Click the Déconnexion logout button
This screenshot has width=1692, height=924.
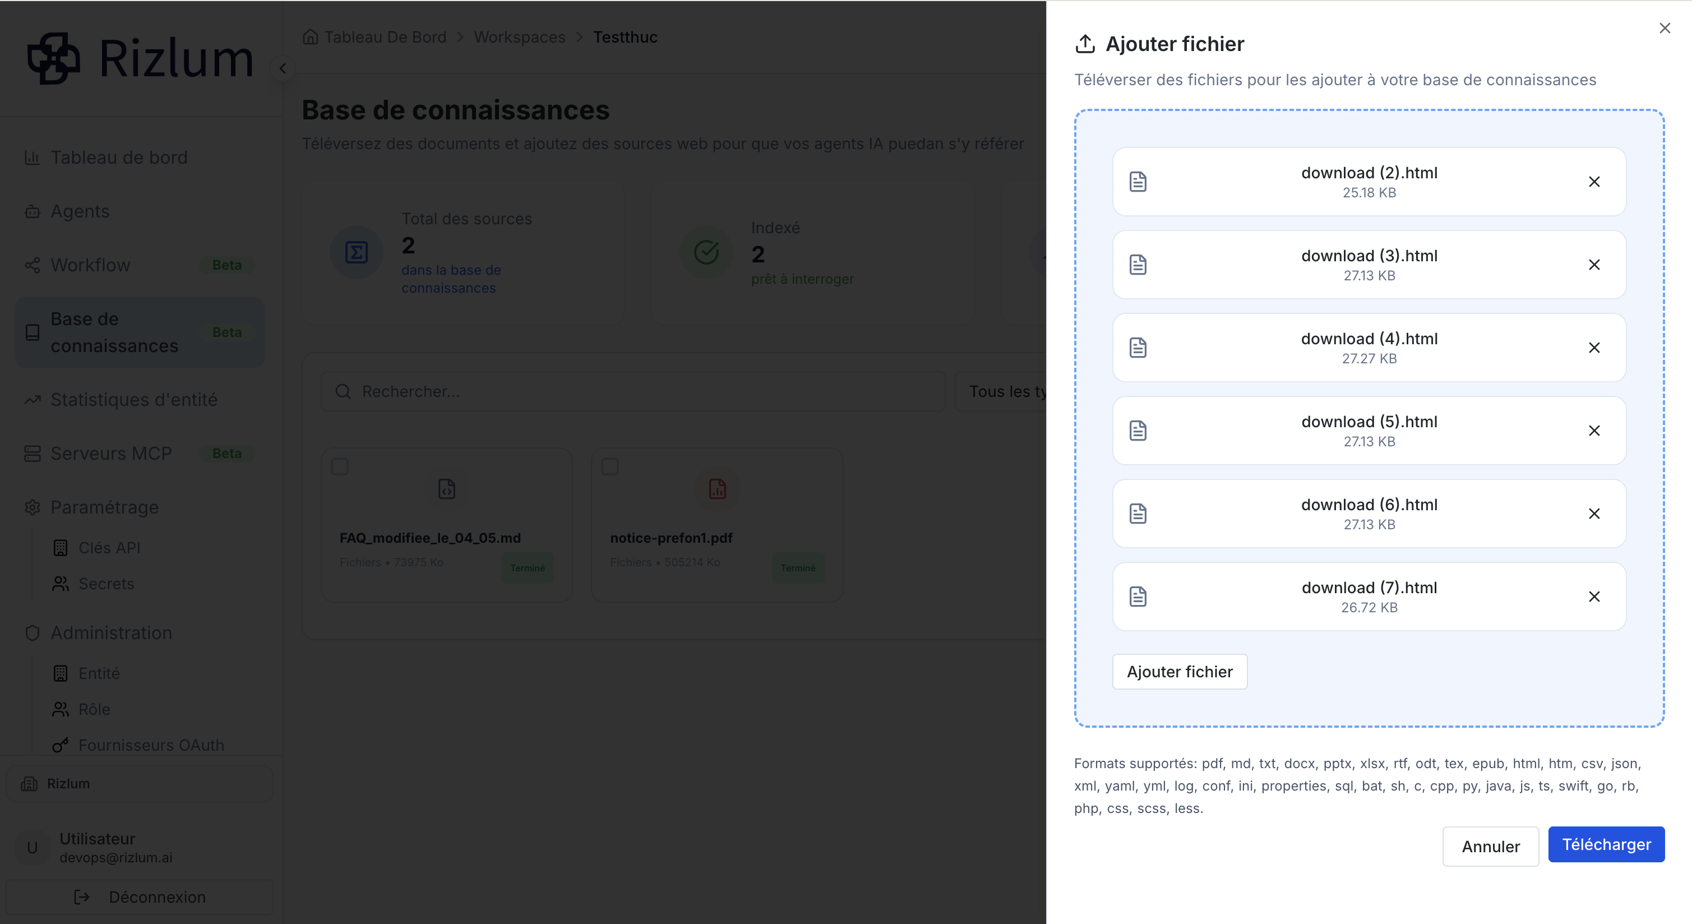(139, 897)
